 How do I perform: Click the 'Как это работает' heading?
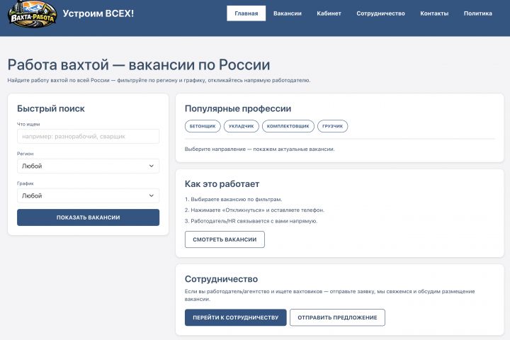pyautogui.click(x=222, y=184)
